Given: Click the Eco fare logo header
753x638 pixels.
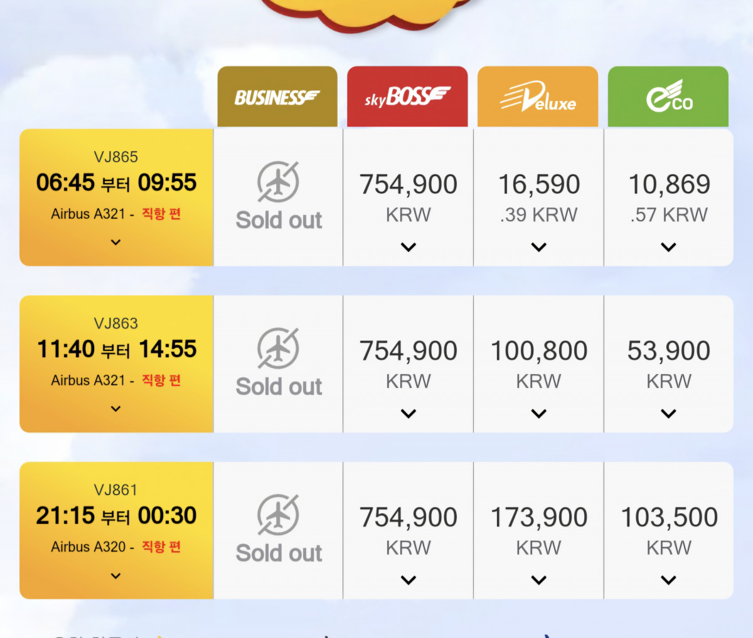Looking at the screenshot, I should point(668,97).
